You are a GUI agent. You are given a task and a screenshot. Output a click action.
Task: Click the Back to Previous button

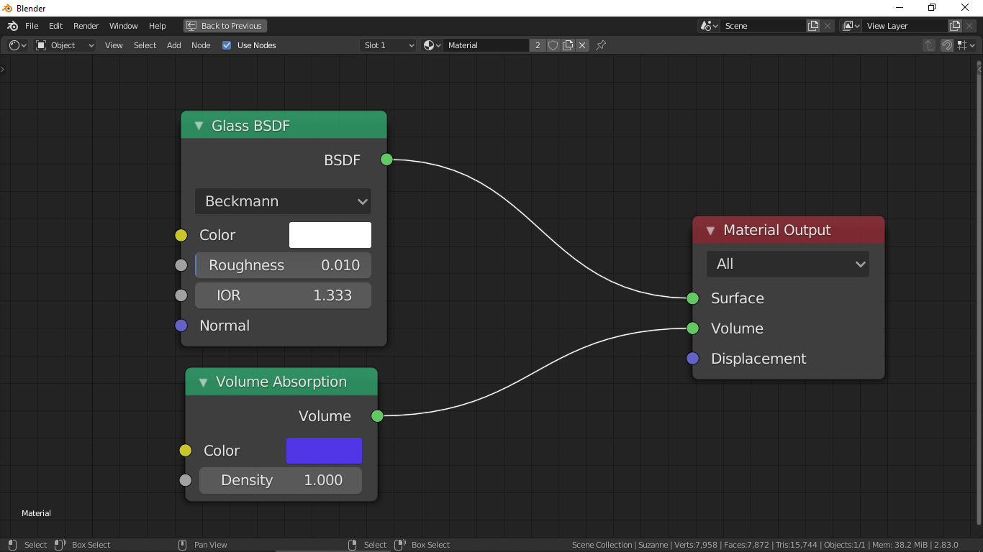tap(225, 26)
